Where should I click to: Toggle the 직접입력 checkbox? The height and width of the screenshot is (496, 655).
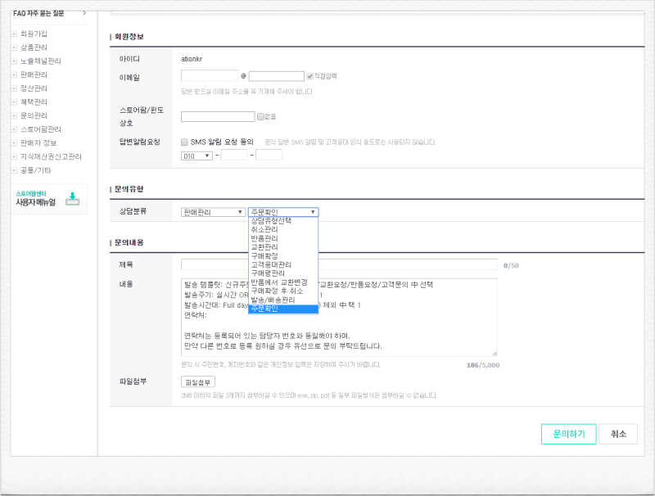coord(310,76)
